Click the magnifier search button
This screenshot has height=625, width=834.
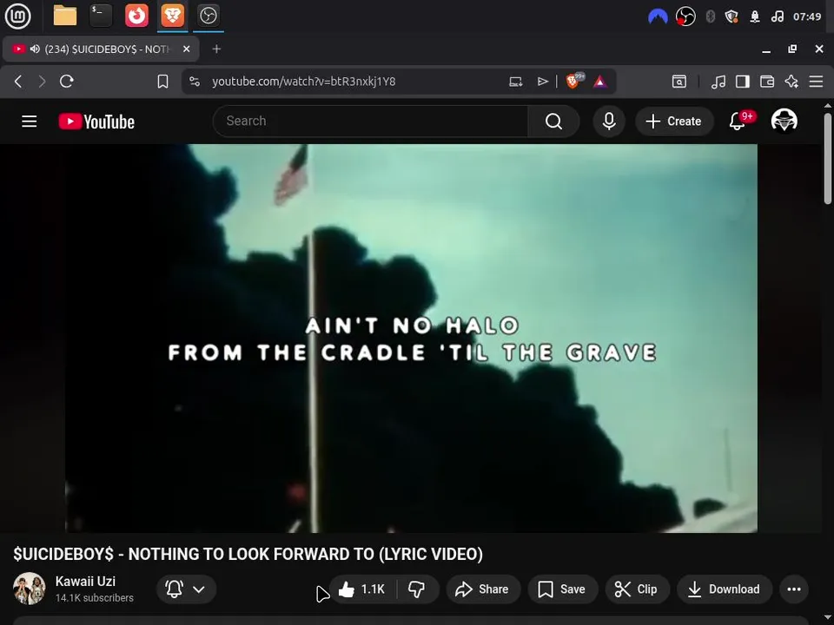click(x=553, y=122)
